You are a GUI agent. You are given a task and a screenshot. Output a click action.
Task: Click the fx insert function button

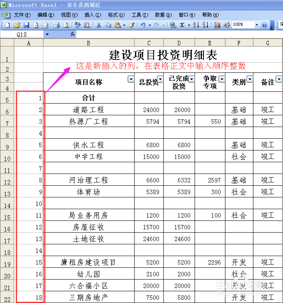(73, 34)
